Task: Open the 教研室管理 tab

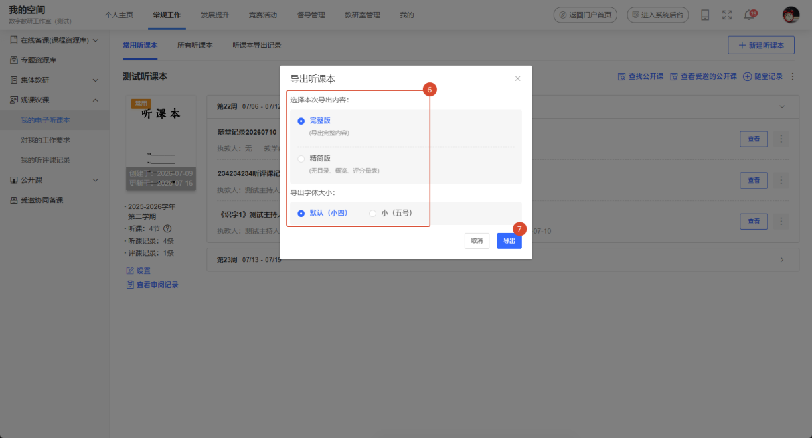Action: click(362, 15)
